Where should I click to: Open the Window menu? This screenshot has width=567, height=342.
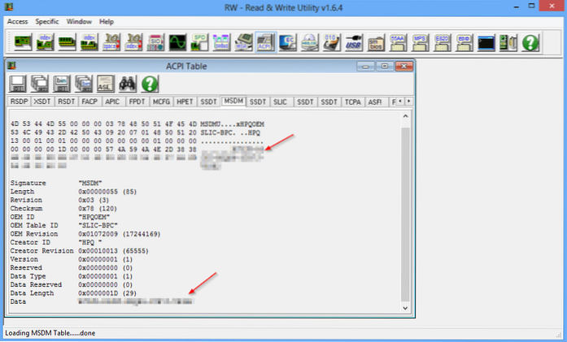(79, 21)
